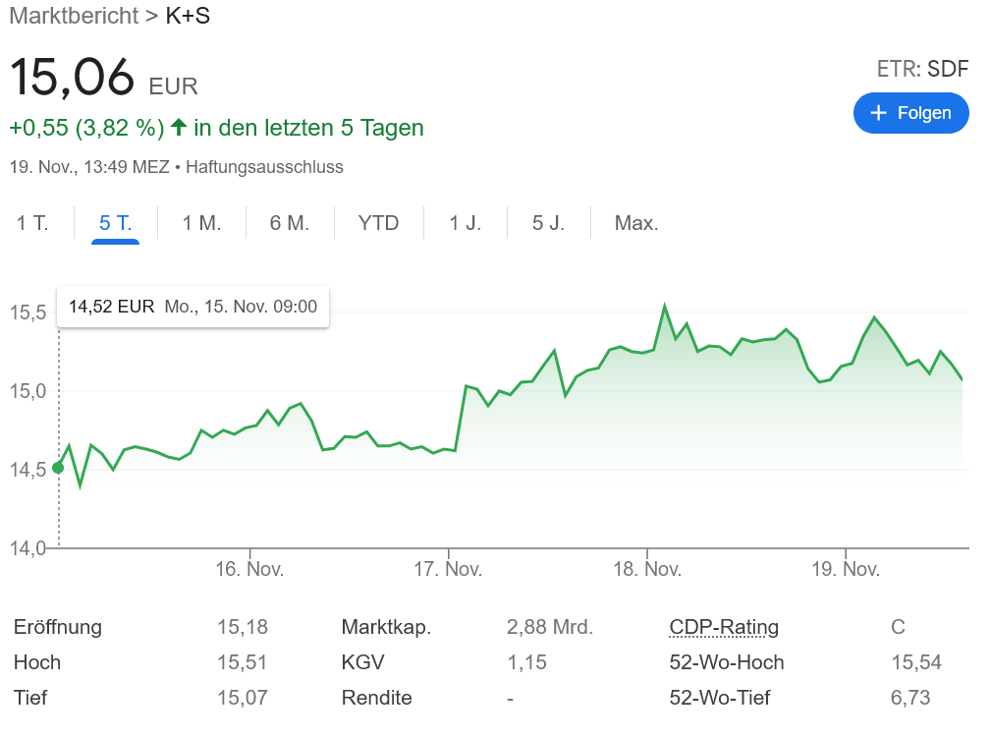Show the 1 J. chart range

tap(466, 223)
